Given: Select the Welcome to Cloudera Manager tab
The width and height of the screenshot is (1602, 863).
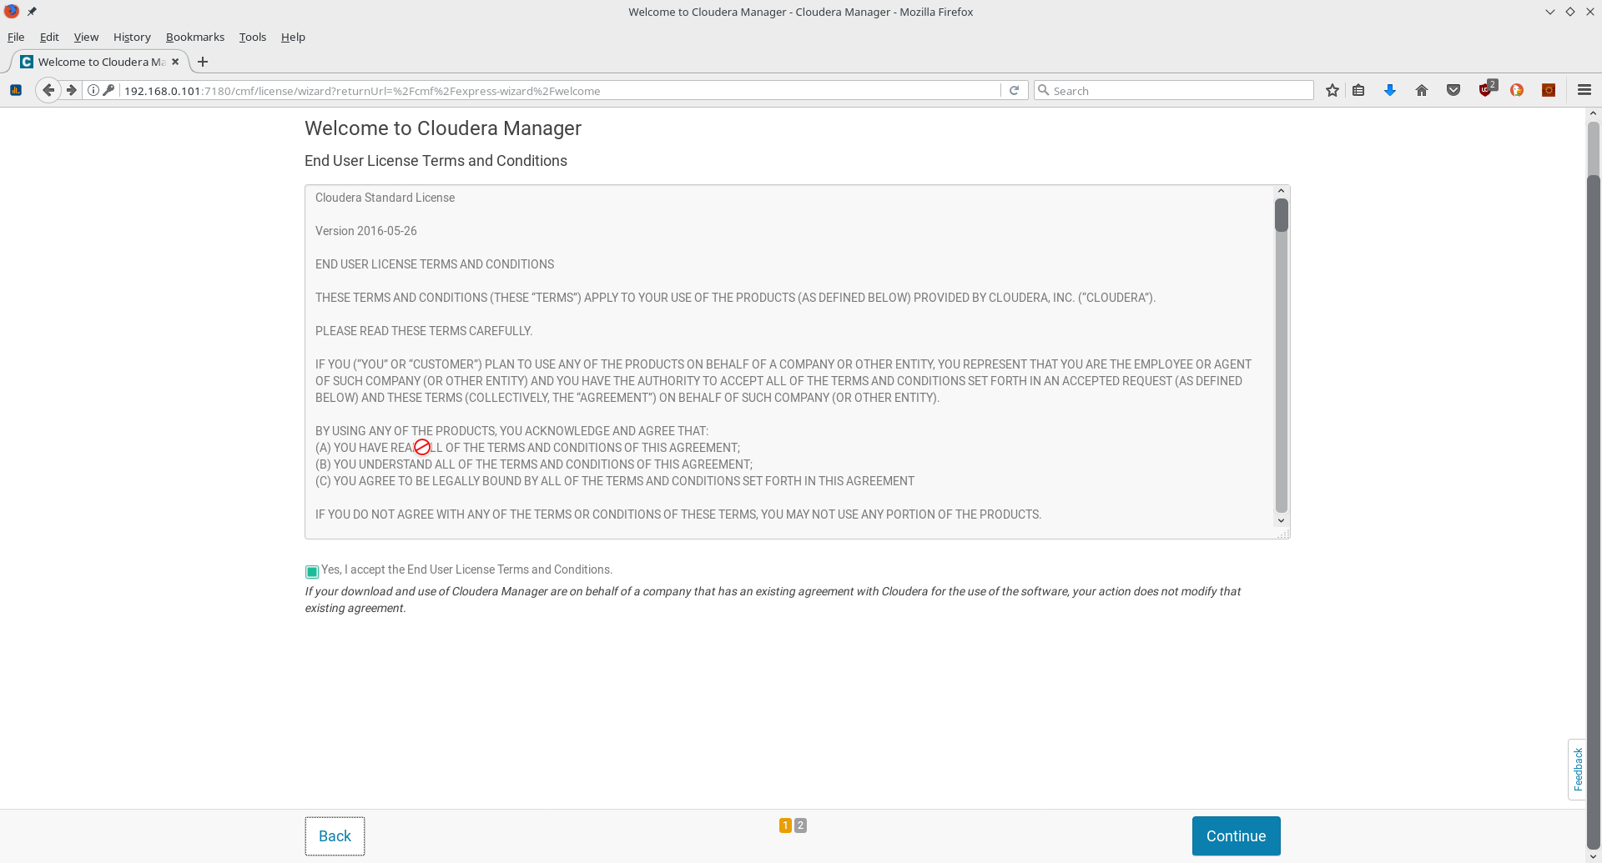Looking at the screenshot, I should tap(100, 62).
